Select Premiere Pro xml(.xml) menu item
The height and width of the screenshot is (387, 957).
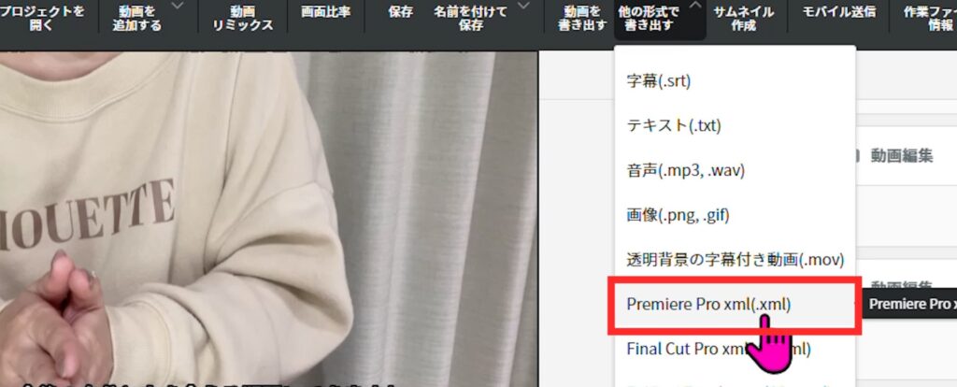click(735, 304)
